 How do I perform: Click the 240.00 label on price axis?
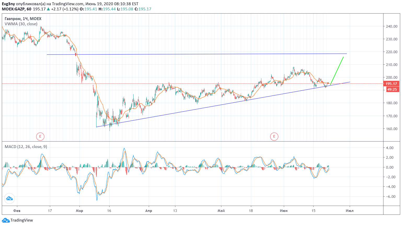point(392,26)
